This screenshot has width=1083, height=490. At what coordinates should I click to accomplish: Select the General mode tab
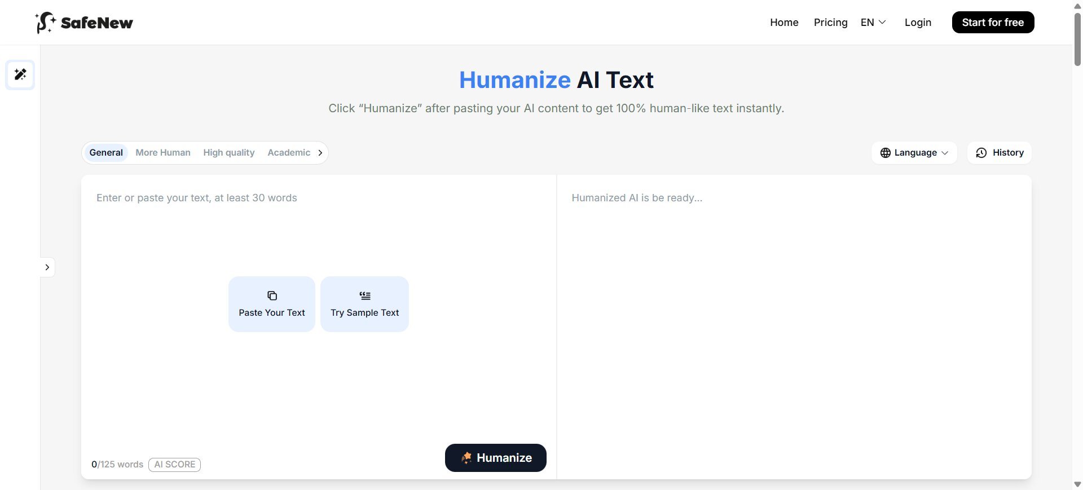point(106,153)
